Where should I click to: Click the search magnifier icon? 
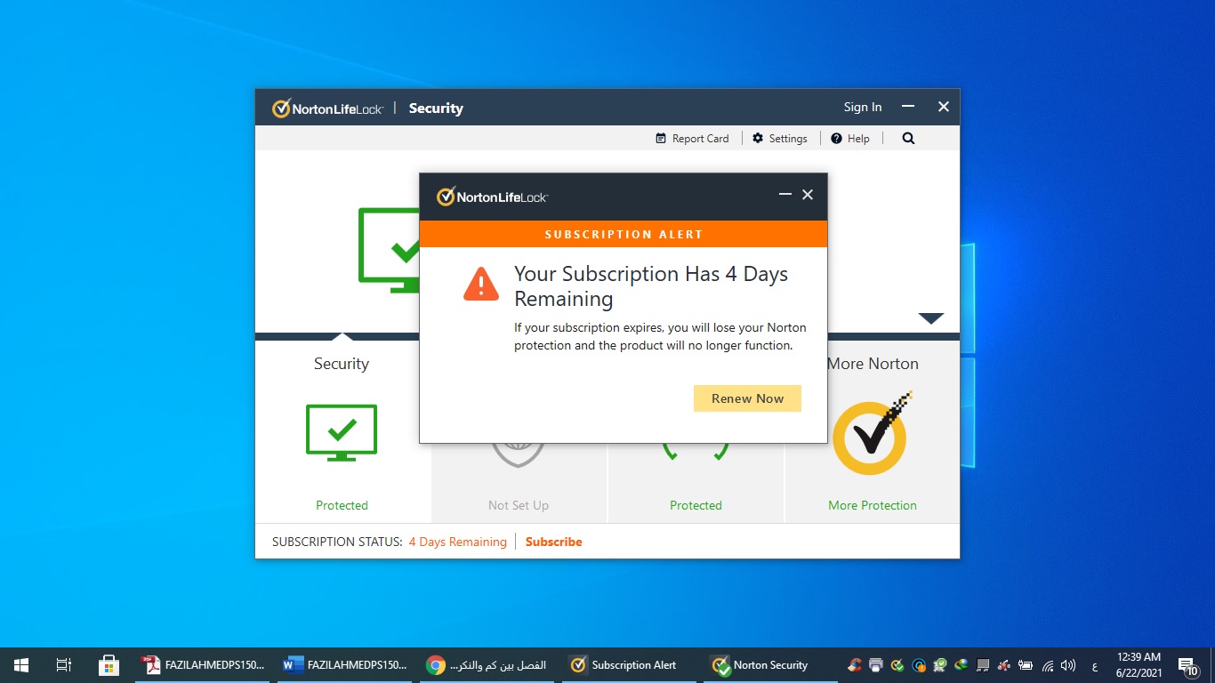point(908,139)
